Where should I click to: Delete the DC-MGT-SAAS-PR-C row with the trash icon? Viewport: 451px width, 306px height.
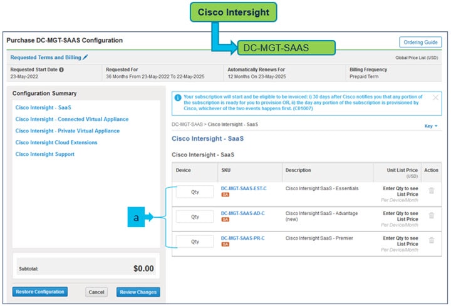click(x=431, y=240)
